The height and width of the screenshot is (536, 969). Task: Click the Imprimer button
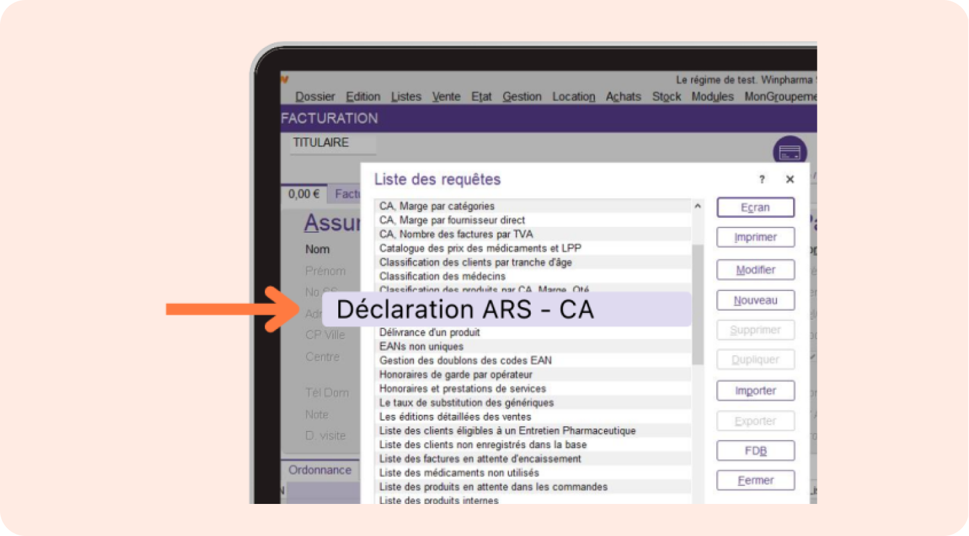(x=755, y=237)
